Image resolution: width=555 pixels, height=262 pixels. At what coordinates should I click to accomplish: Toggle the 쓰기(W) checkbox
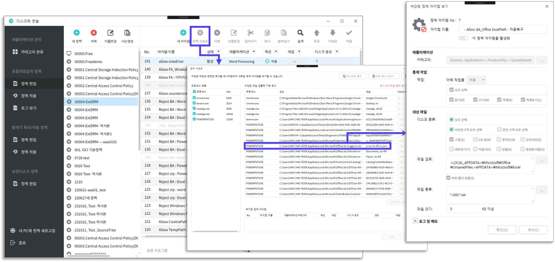(x=475, y=100)
